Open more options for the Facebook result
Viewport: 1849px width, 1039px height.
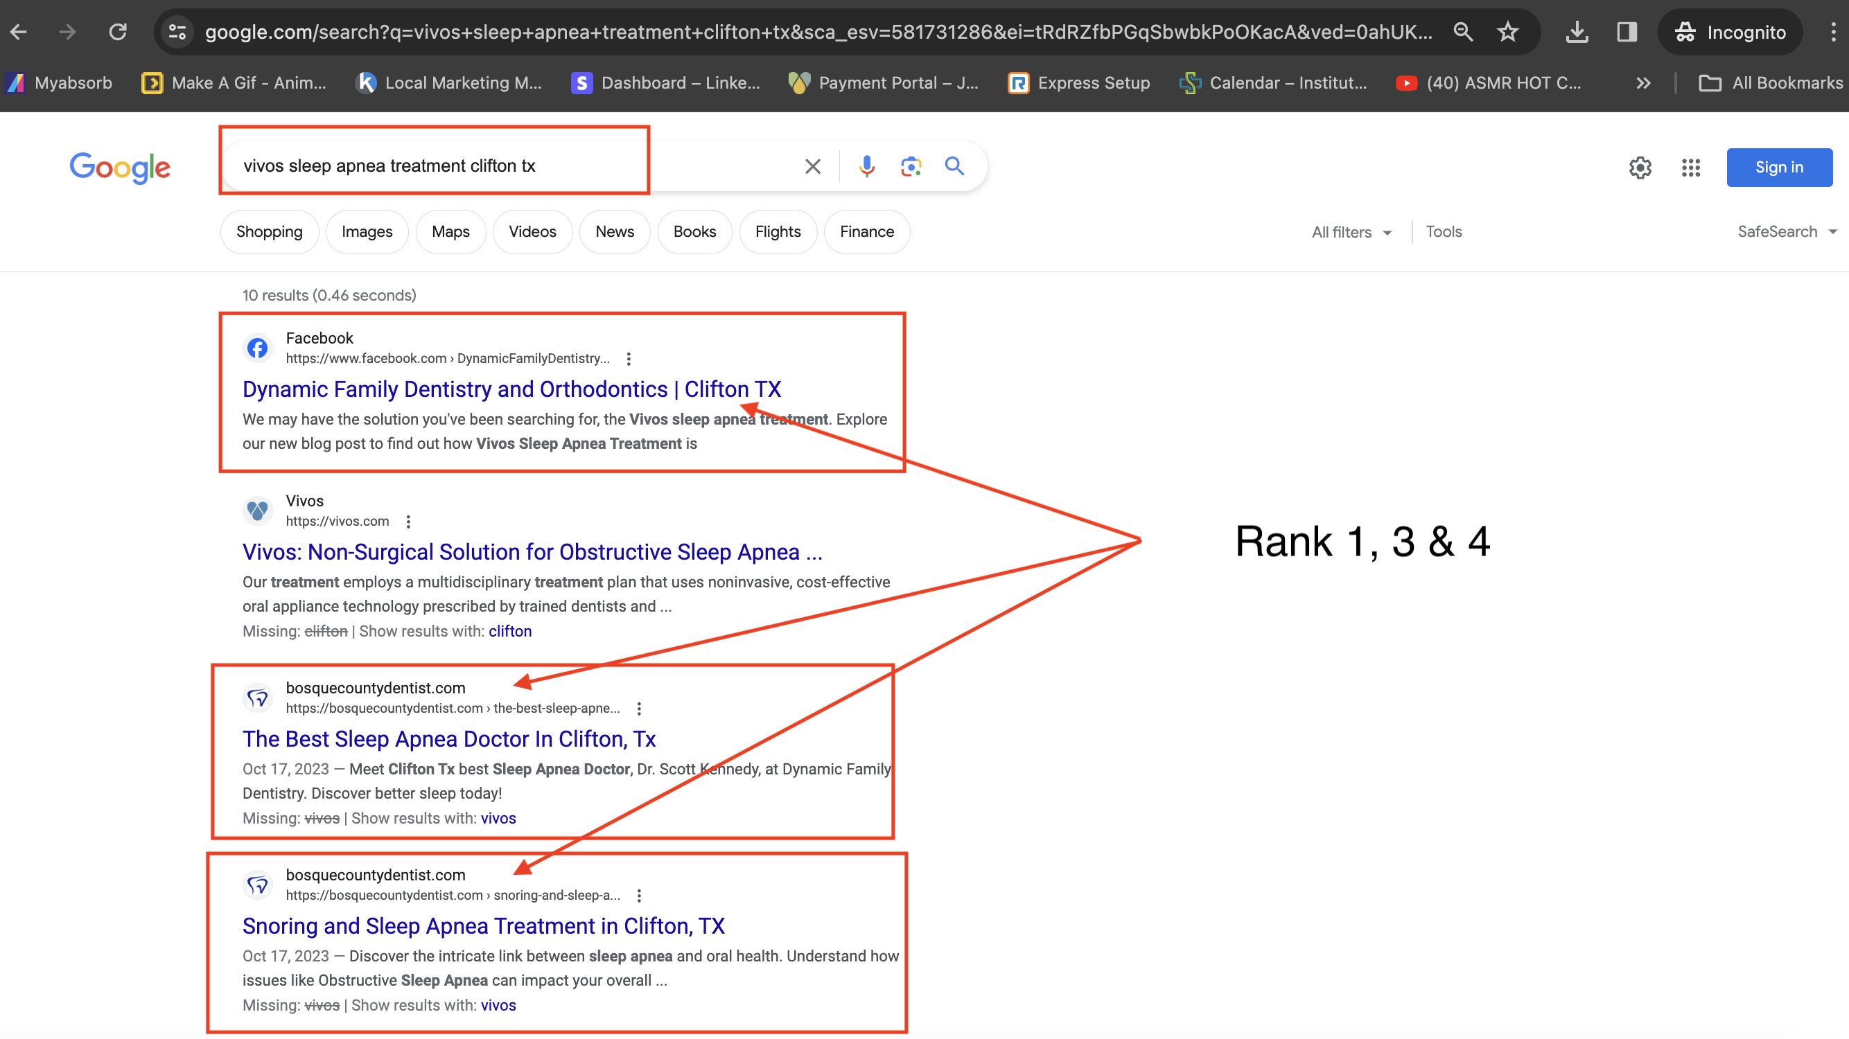(x=628, y=358)
